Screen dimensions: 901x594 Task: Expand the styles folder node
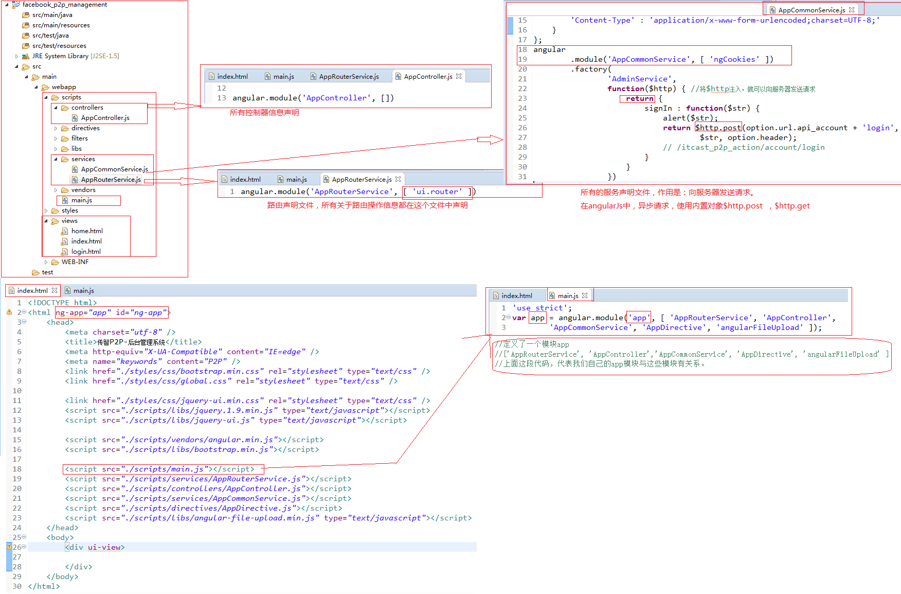46,211
